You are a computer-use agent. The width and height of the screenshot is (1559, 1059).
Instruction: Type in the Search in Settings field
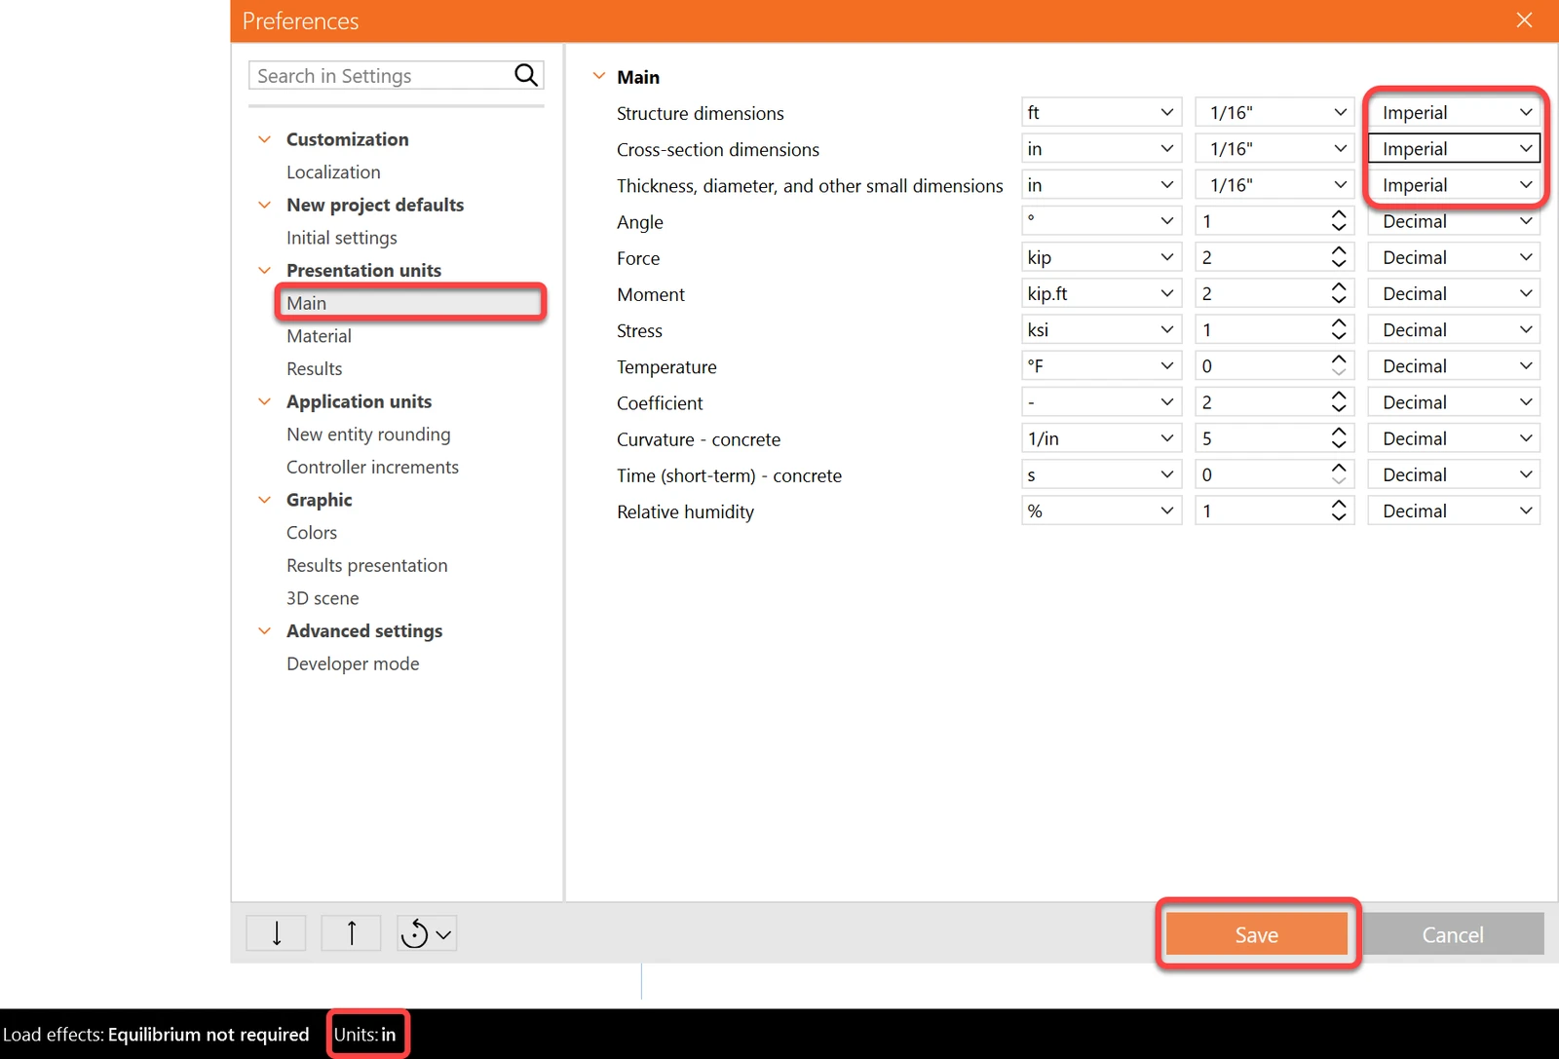(x=396, y=75)
